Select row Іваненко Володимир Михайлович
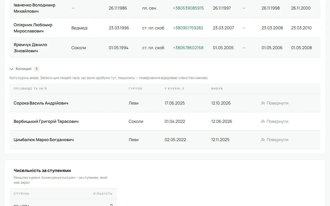Viewport: 330px width, 206px height. (165, 8)
